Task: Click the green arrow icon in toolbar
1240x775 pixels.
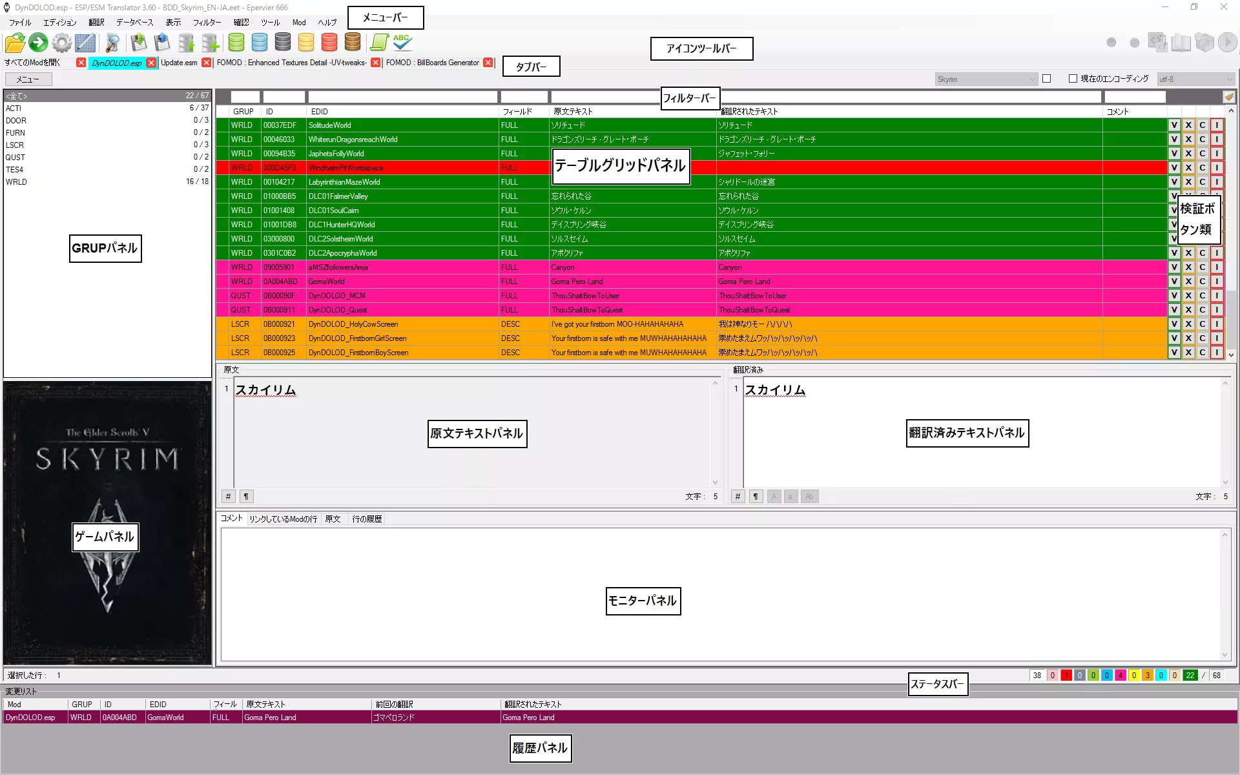Action: [x=38, y=43]
